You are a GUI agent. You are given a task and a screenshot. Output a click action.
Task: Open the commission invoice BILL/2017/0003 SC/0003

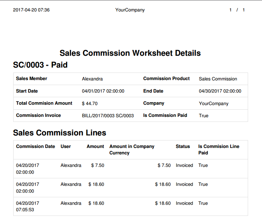(x=108, y=116)
